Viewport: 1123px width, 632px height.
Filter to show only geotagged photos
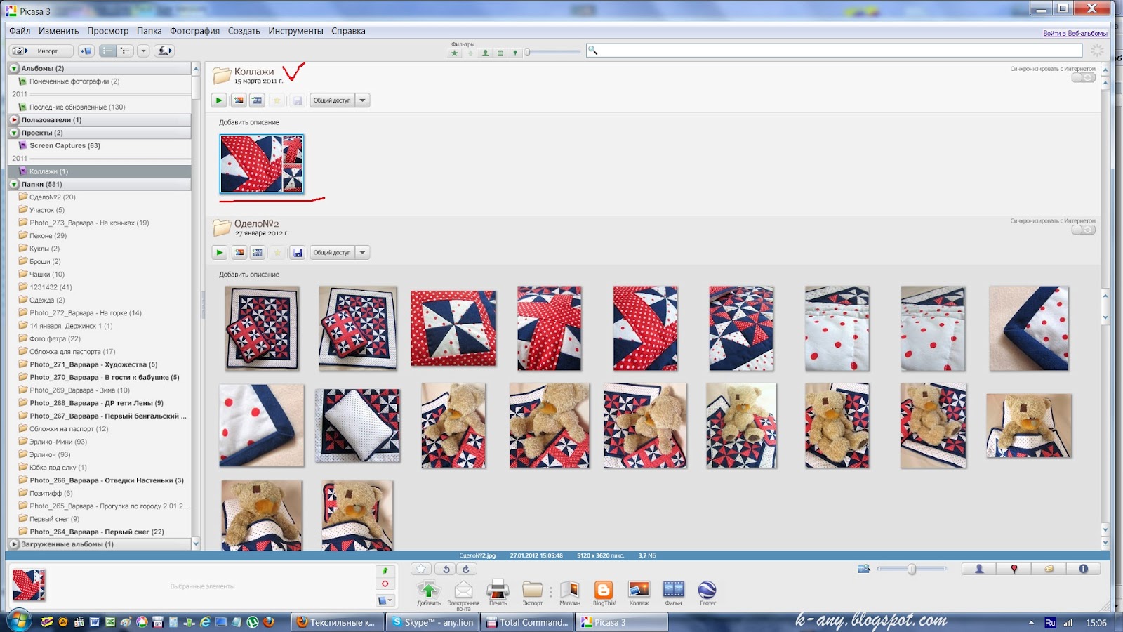pos(515,53)
